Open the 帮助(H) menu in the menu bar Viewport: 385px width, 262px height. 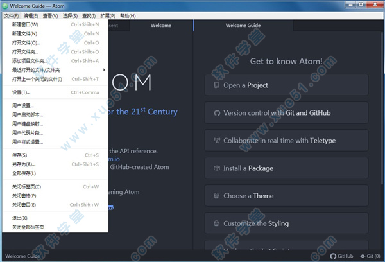coord(128,16)
